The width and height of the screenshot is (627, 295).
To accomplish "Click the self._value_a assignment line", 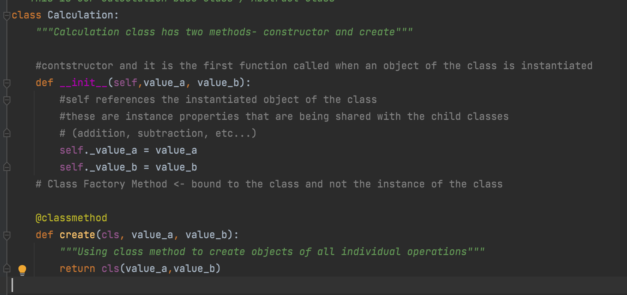I will click(128, 150).
